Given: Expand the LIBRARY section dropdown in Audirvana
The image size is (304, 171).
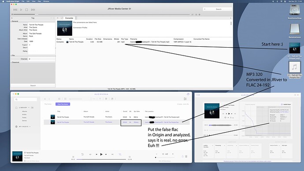Looking at the screenshot, I should (29, 108).
